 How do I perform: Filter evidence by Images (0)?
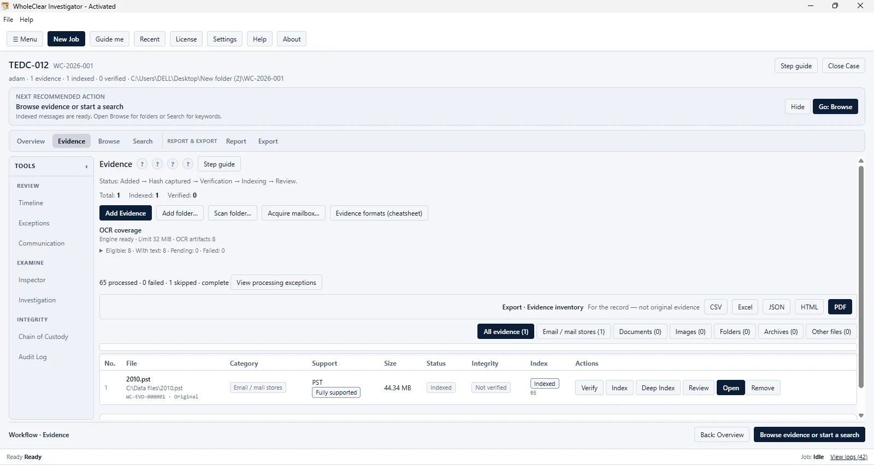pyautogui.click(x=690, y=332)
